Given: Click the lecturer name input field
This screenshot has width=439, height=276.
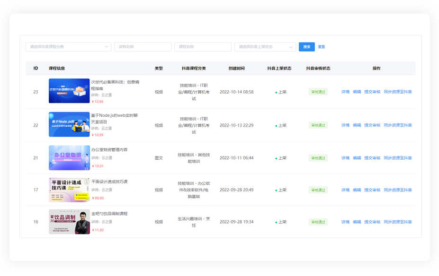Looking at the screenshot, I should (143, 47).
